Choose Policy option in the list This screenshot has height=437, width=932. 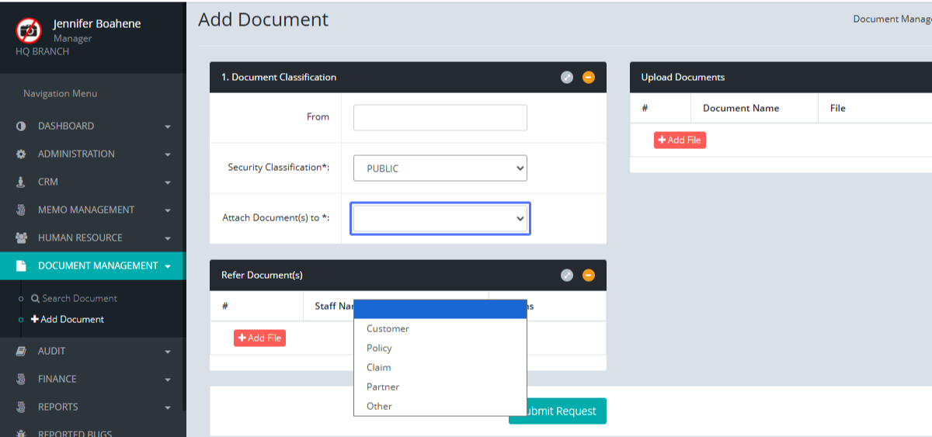379,348
